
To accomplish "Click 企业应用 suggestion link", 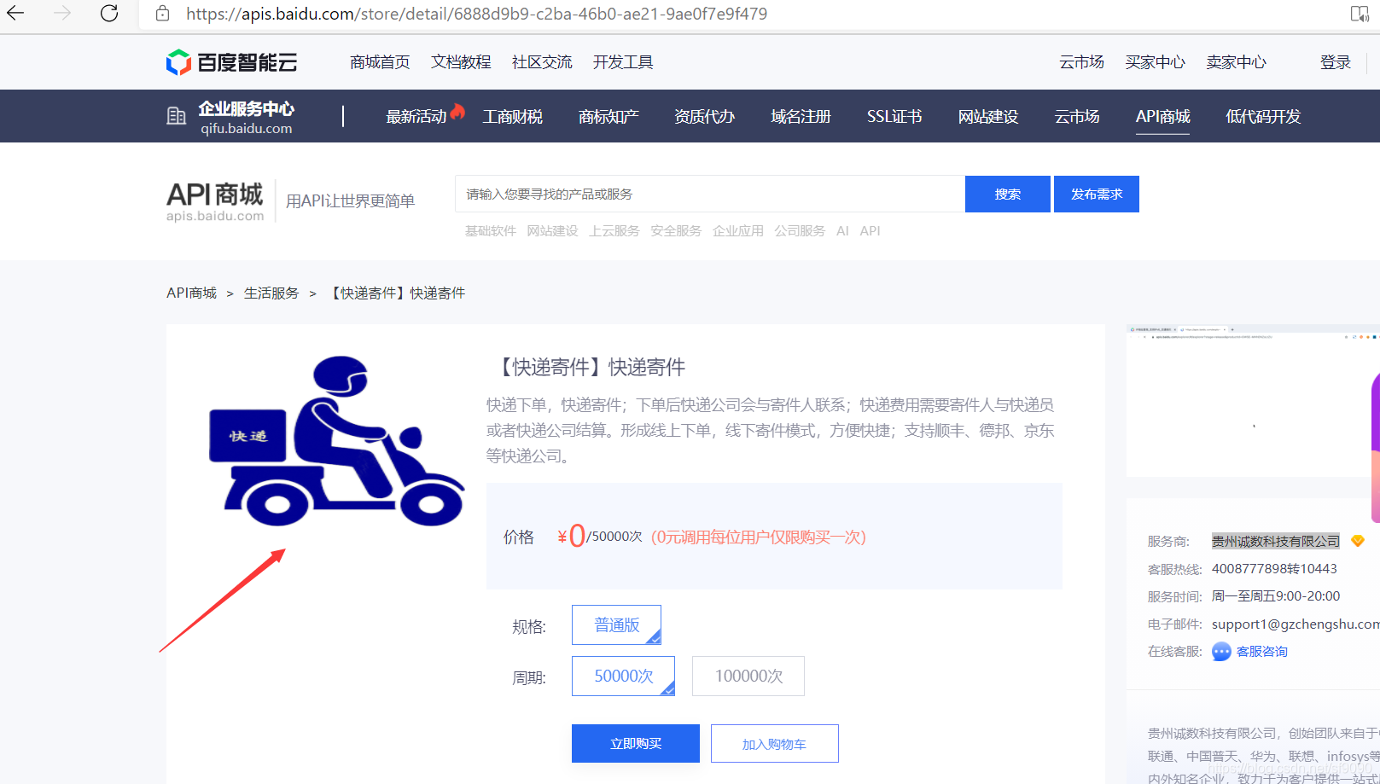I will click(738, 231).
